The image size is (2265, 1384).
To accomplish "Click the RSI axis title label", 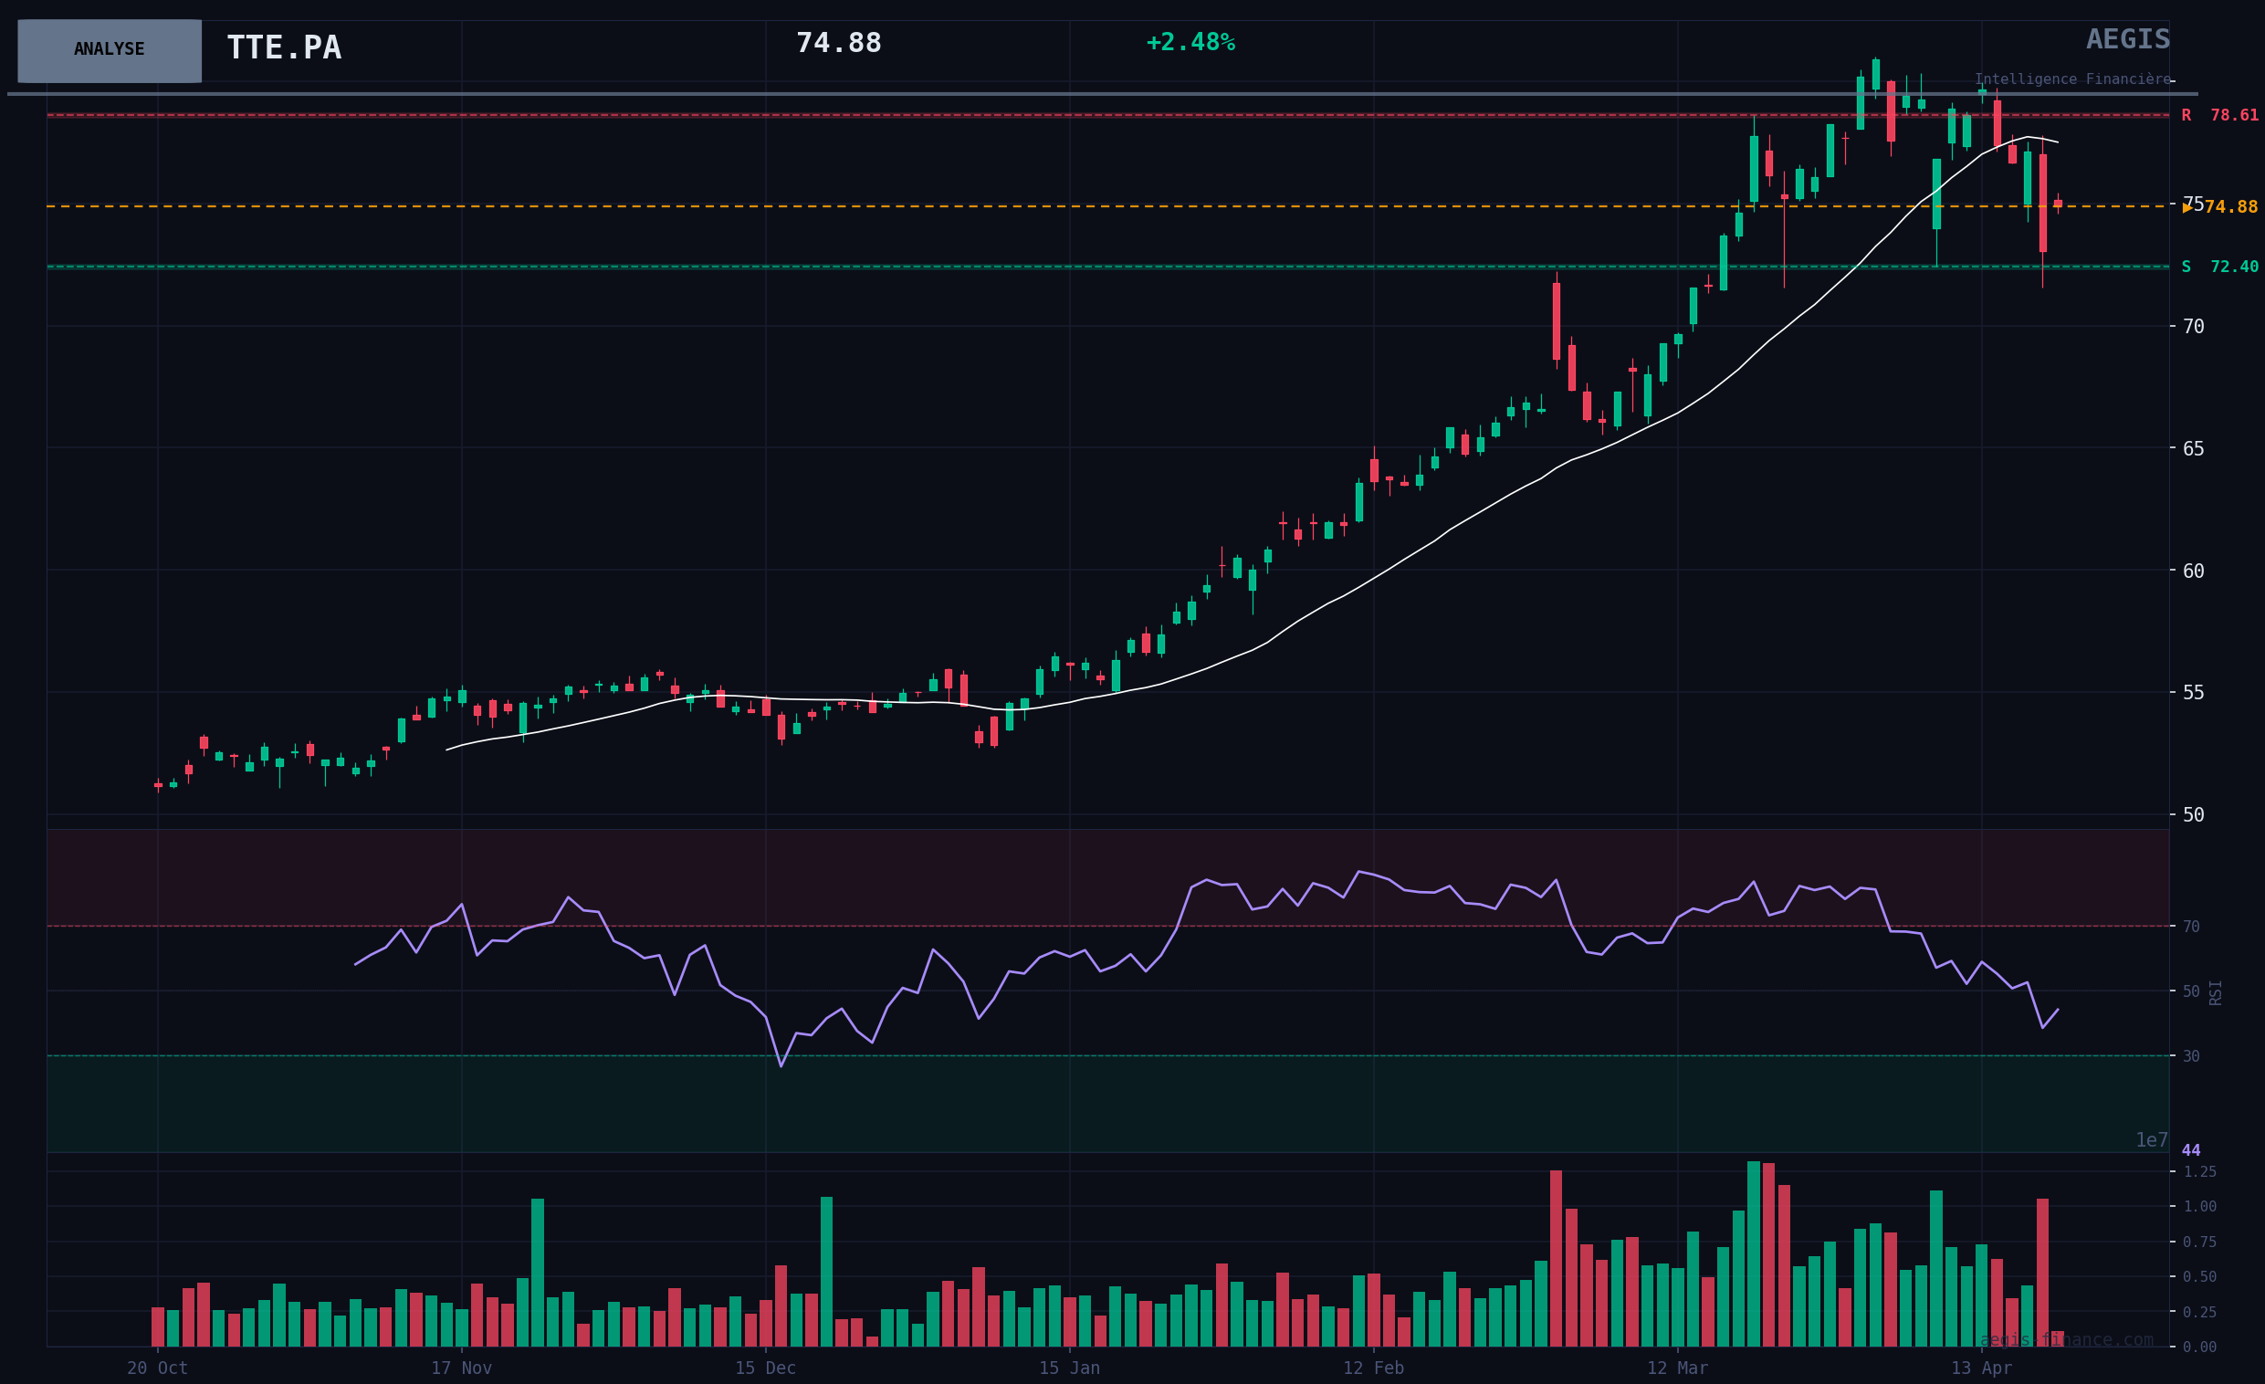I will 2216,992.
